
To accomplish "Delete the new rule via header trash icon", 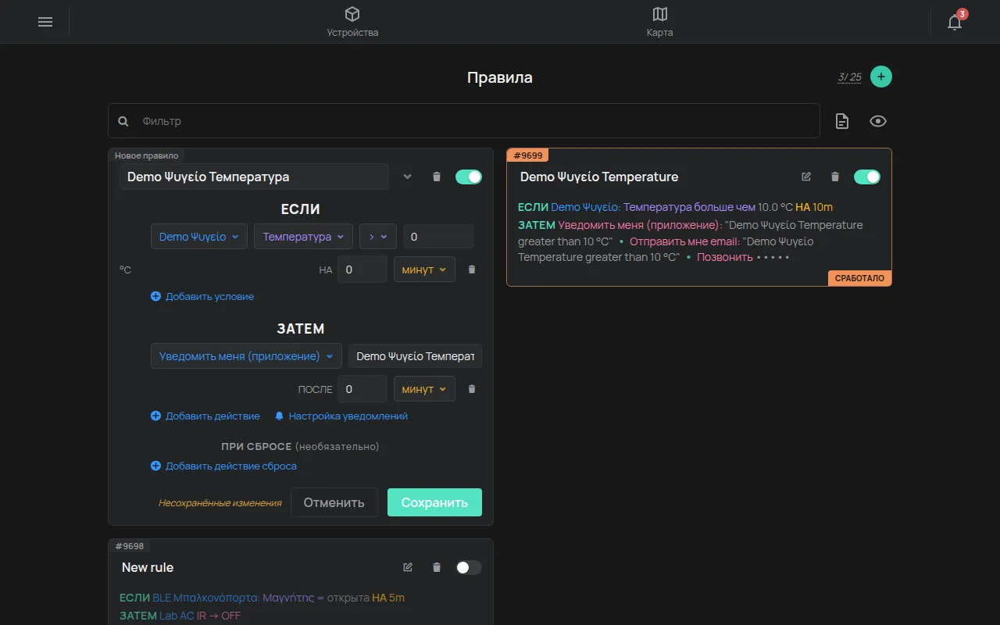I will coord(437,177).
